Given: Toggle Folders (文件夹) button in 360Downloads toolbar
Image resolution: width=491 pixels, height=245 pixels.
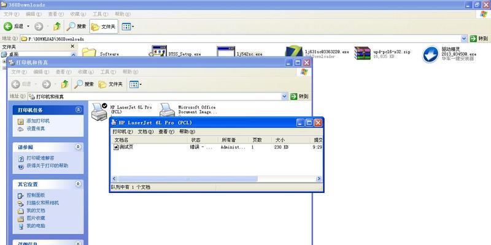Looking at the screenshot, I should click(x=104, y=26).
